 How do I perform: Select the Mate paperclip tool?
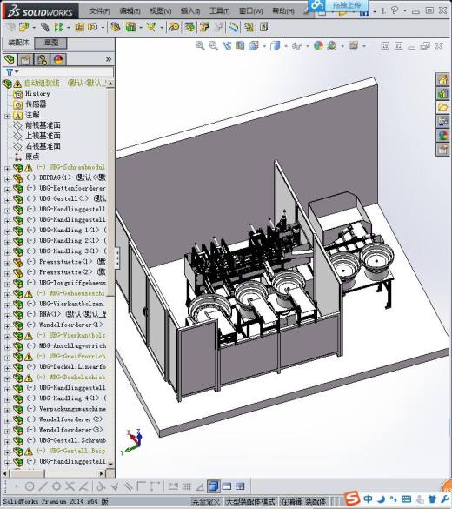[44, 27]
